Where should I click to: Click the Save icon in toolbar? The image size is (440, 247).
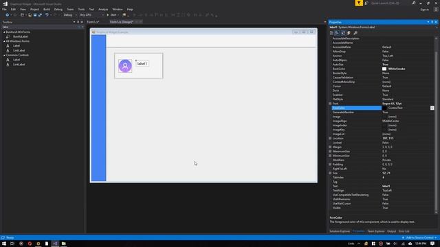click(x=35, y=15)
